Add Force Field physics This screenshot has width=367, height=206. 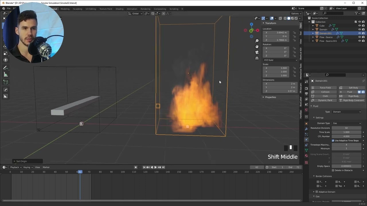(x=324, y=88)
